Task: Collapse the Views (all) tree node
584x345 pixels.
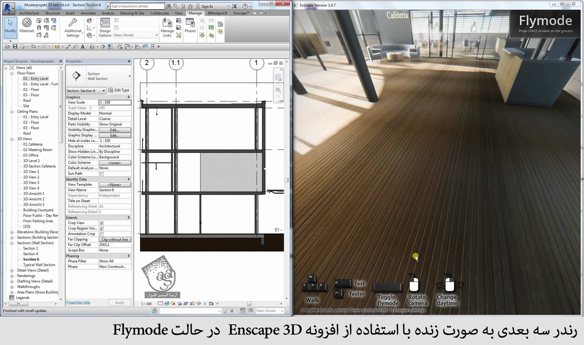Action: coord(6,68)
